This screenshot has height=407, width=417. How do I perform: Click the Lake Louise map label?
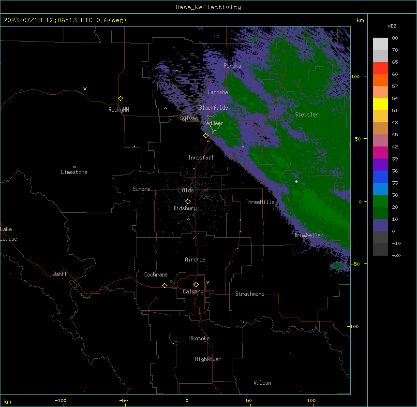pyautogui.click(x=9, y=234)
